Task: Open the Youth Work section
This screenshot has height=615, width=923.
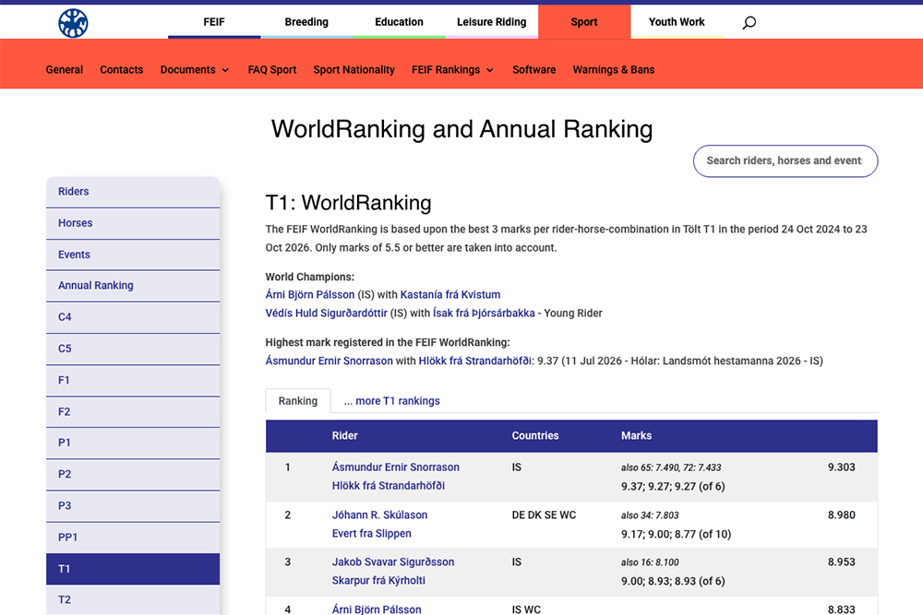Action: [x=677, y=22]
